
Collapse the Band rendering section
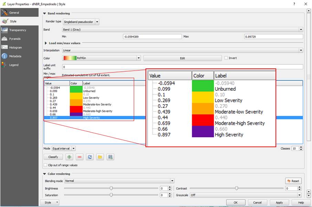[x=45, y=14]
